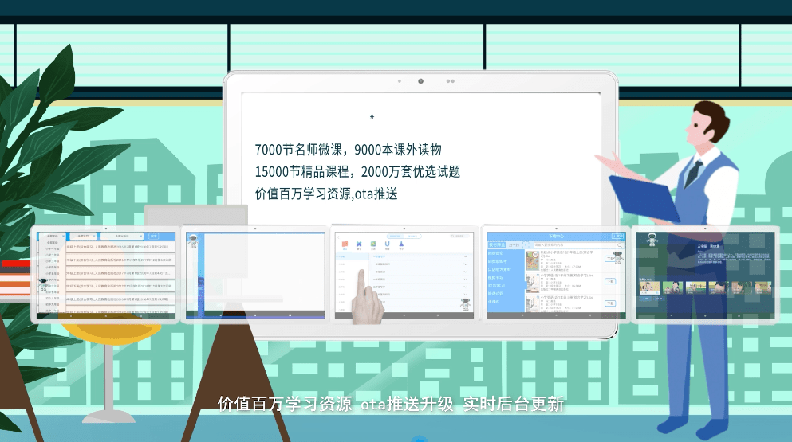
Task: Click 下载 for the third book entry
Action: pos(610,303)
